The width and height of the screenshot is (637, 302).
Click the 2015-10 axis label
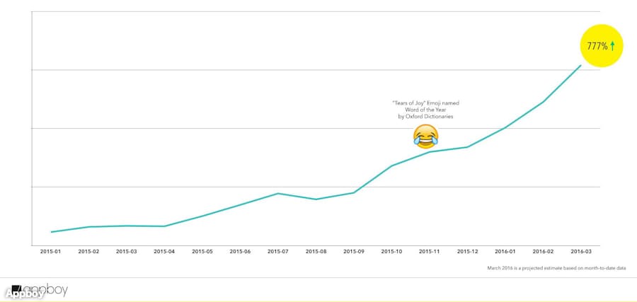pyautogui.click(x=392, y=251)
